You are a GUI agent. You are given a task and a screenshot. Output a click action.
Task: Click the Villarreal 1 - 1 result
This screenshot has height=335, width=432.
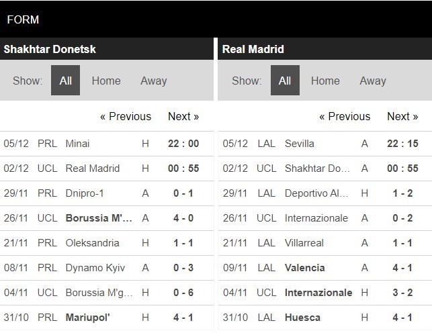click(x=402, y=242)
